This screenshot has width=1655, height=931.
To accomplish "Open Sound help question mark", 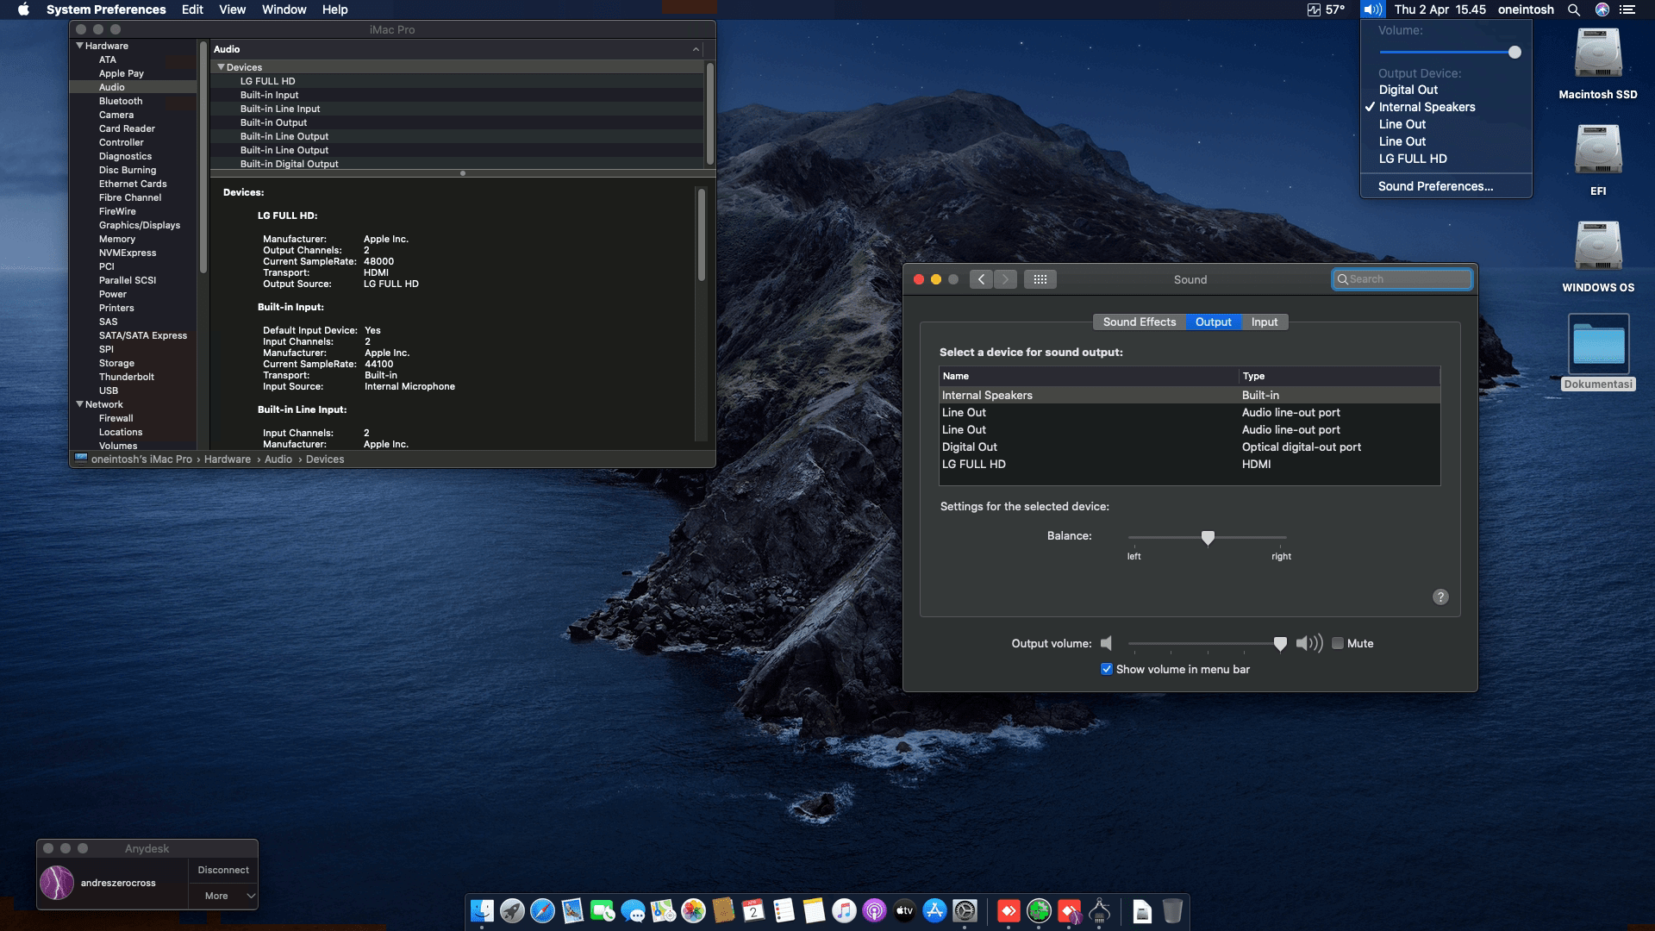I will [1440, 597].
